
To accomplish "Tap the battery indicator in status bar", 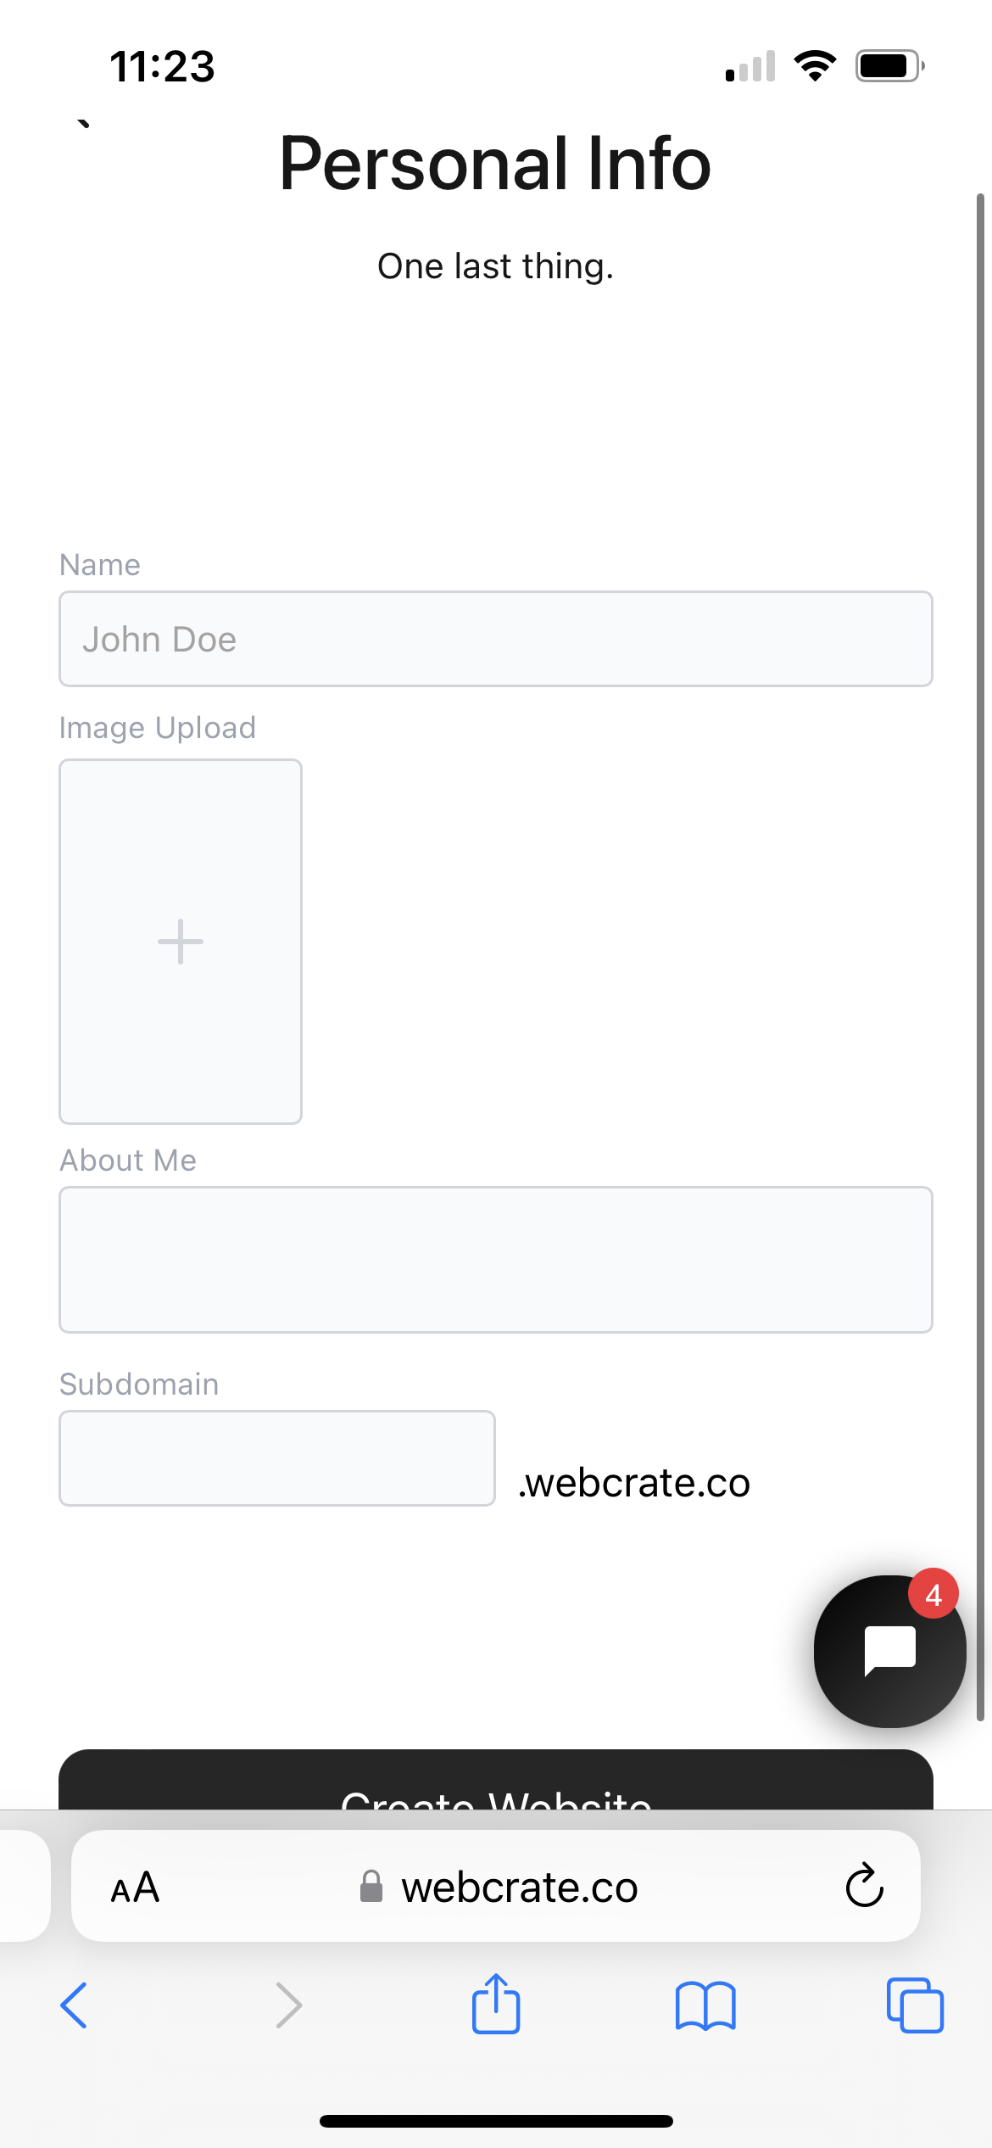I will [889, 65].
